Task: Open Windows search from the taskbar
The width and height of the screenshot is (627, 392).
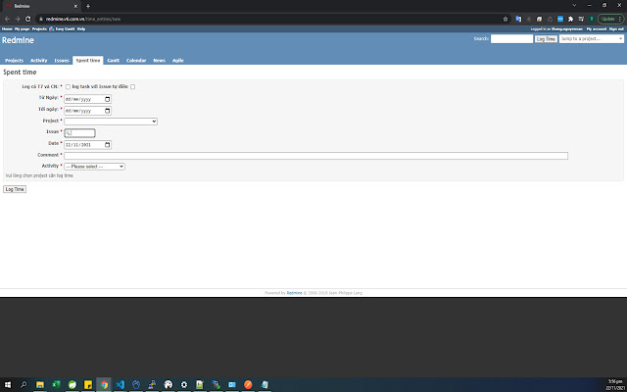Action: [24, 385]
